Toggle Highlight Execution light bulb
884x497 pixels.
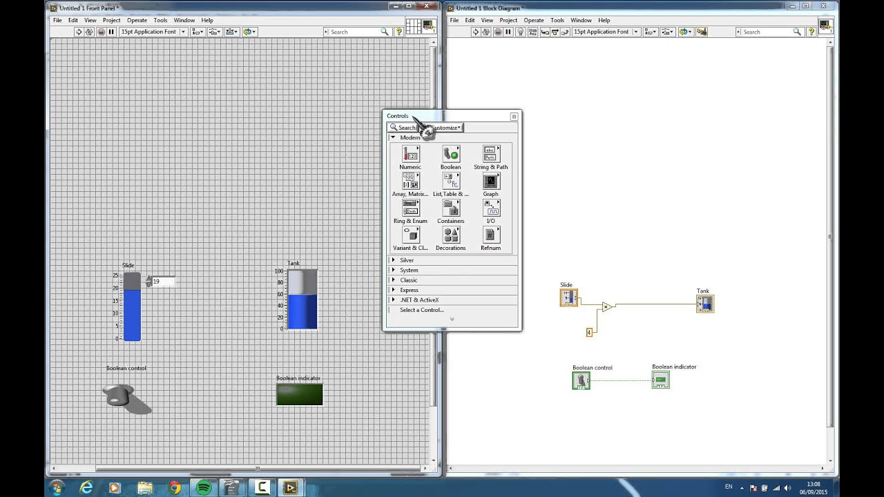click(521, 32)
